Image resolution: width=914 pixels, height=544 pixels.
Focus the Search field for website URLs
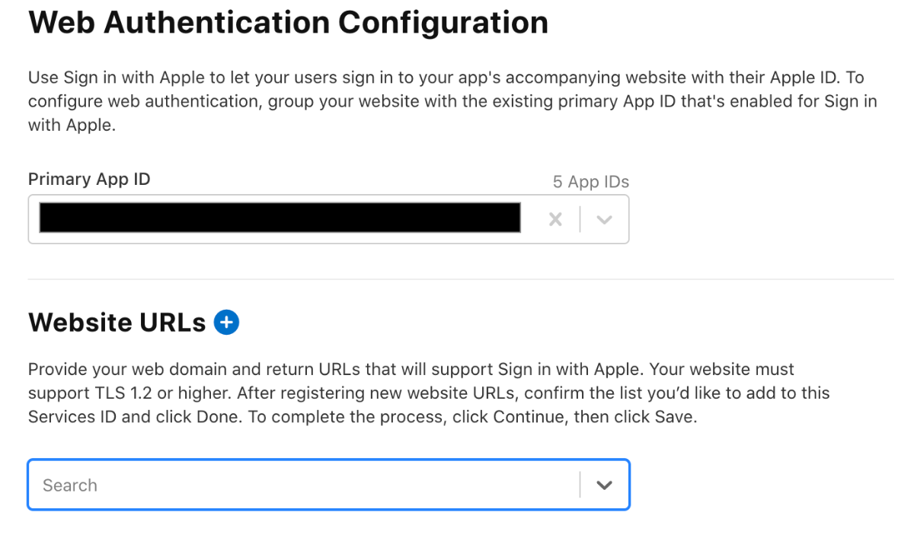(305, 485)
